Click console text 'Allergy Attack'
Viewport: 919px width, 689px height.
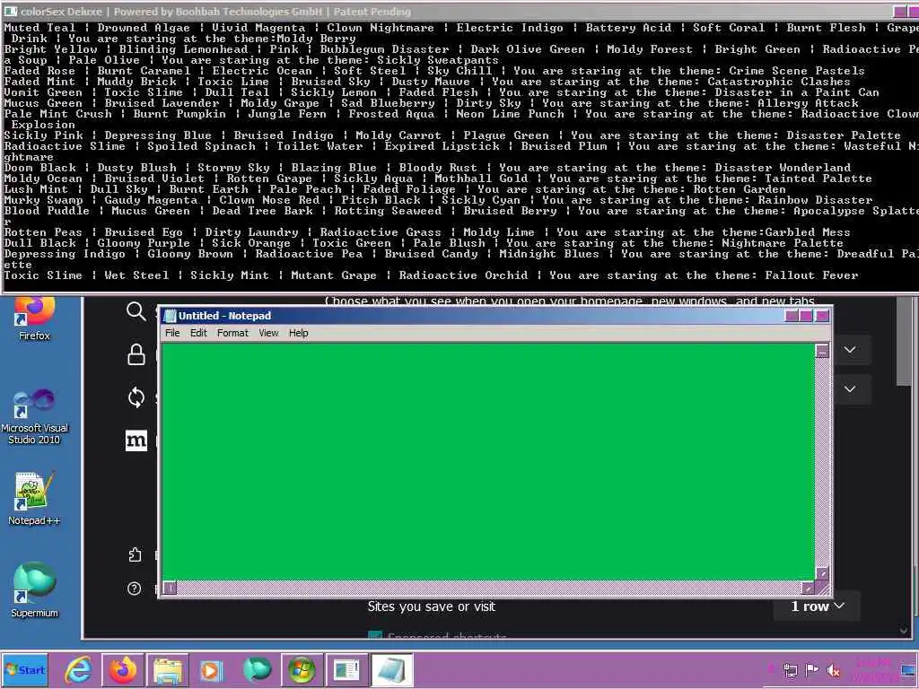808,103
